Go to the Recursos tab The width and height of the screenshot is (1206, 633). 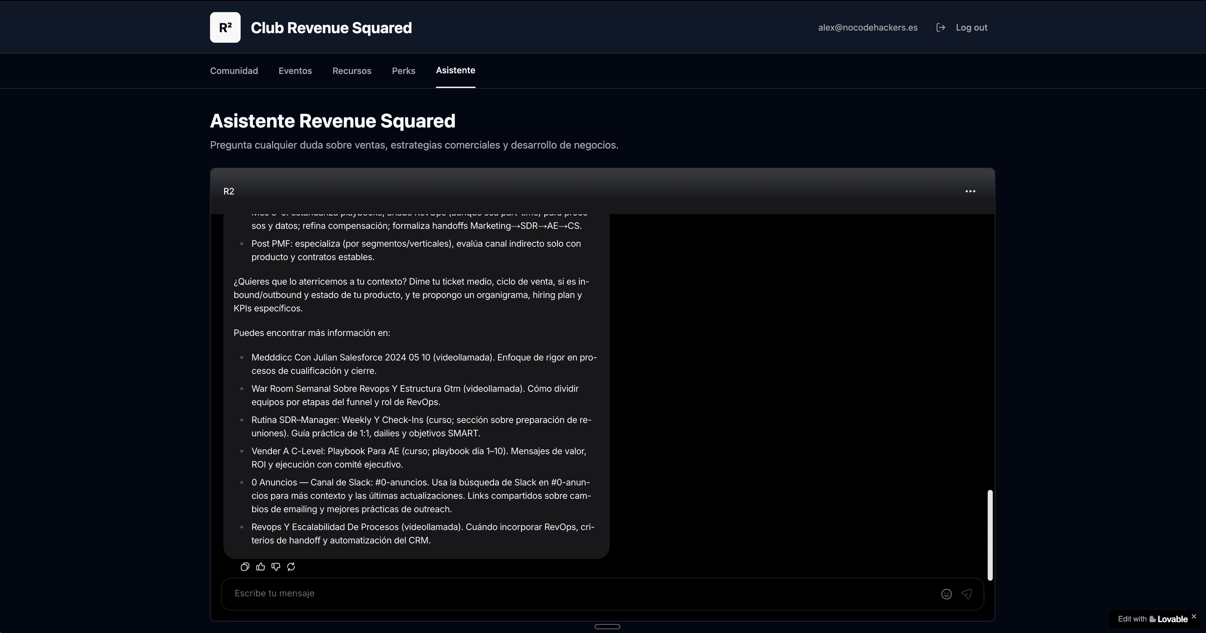(352, 71)
